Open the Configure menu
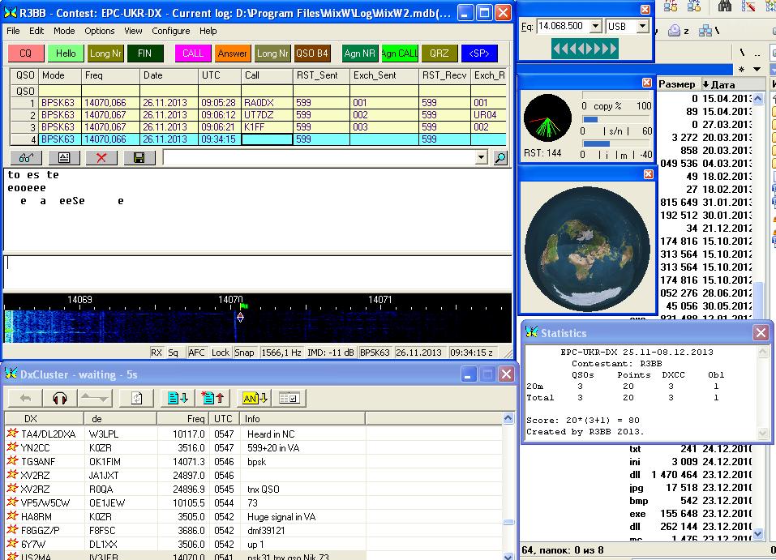Viewport: 776px width, 560px height. [x=171, y=31]
